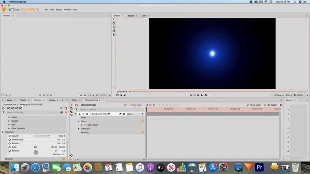
Task: Open the File menu
Action: [x=46, y=10]
